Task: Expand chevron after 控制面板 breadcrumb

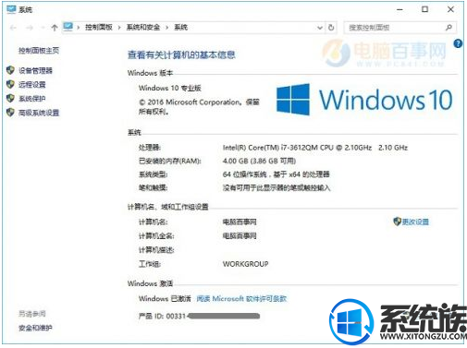Action: point(119,28)
